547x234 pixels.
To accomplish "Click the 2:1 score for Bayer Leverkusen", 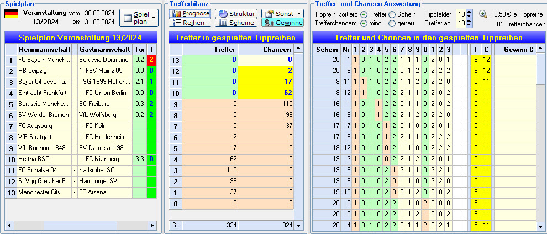I will pos(140,82).
